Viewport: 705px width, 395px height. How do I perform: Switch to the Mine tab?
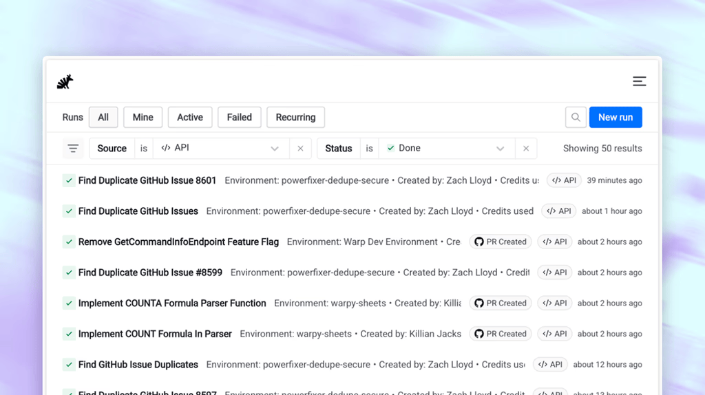143,117
